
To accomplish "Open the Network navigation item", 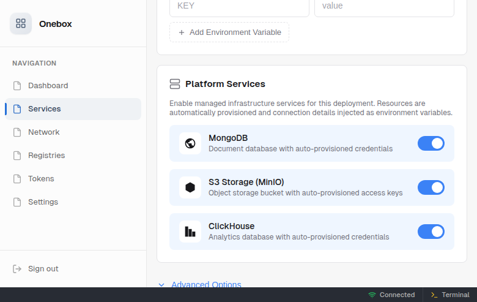I will click(44, 132).
